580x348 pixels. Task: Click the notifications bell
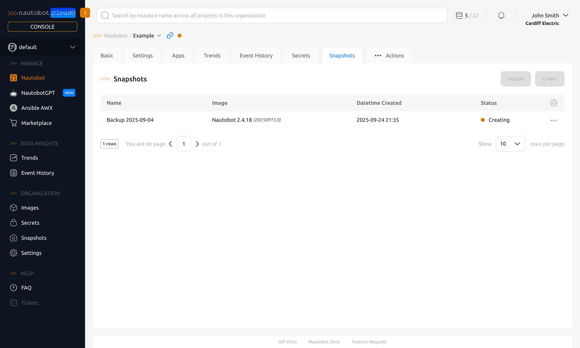(x=501, y=15)
